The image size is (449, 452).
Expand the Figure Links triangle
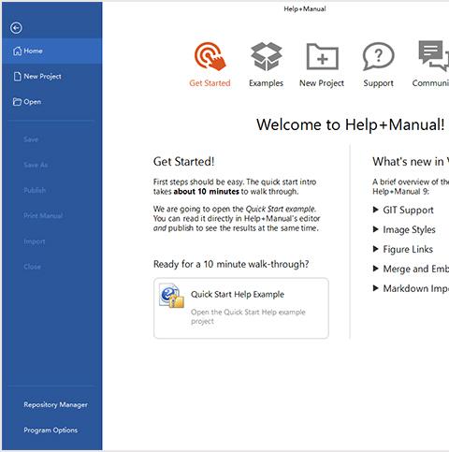point(375,249)
